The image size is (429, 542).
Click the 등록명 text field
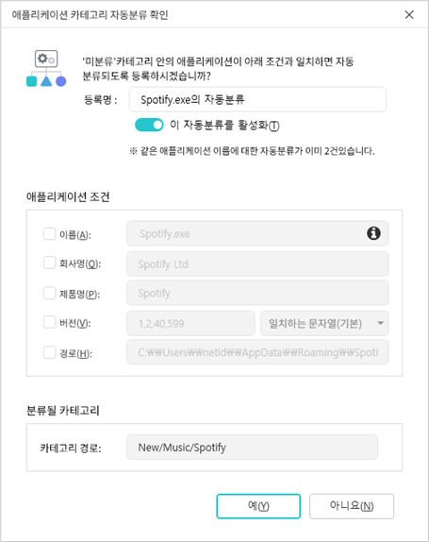tap(257, 99)
